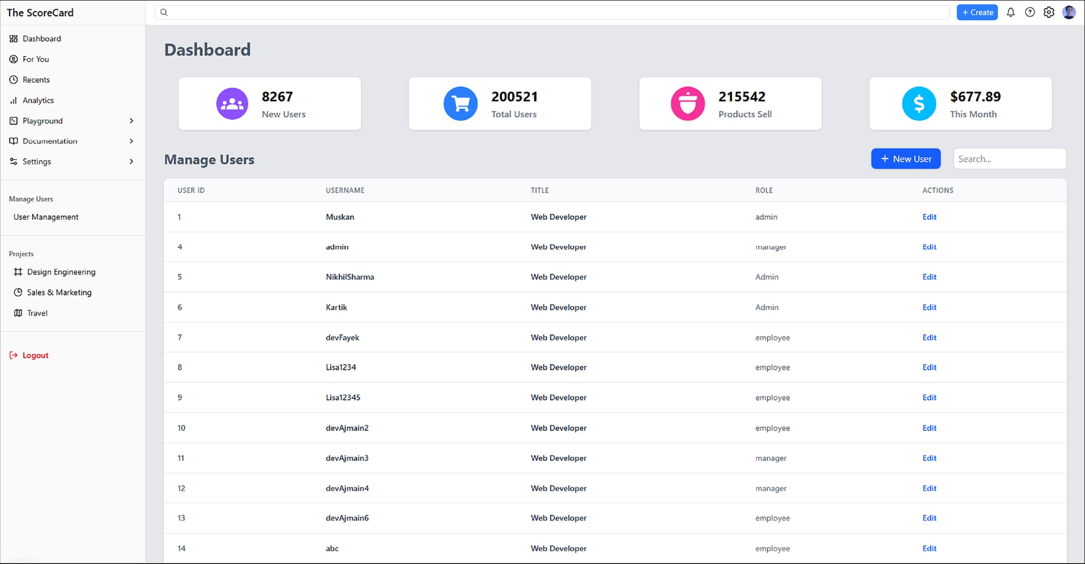Click the Settings sliders icon in sidebar

point(13,161)
